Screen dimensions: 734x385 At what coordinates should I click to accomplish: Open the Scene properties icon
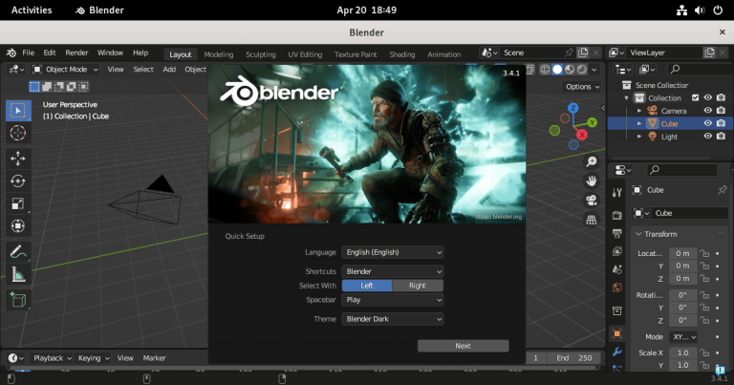coord(617,269)
